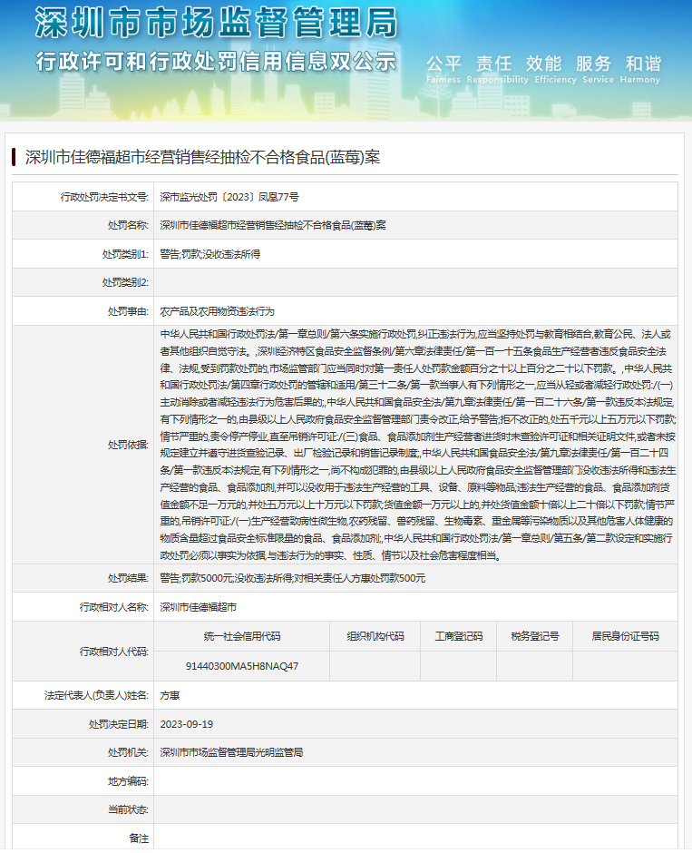Click the 地方编码 row label
Screen dimensions: 692x853
[128, 781]
